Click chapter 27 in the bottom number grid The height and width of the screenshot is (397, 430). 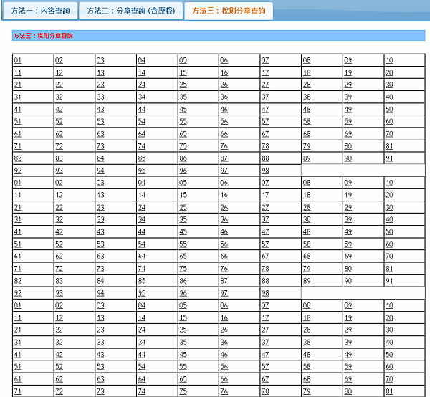tap(265, 330)
